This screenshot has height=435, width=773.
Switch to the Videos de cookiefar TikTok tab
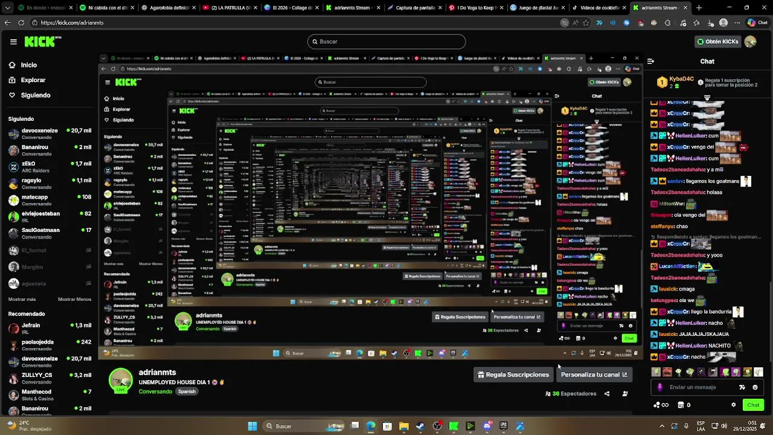point(599,8)
